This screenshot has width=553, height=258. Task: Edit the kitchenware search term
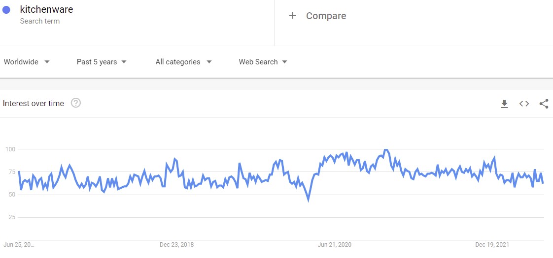click(x=46, y=9)
